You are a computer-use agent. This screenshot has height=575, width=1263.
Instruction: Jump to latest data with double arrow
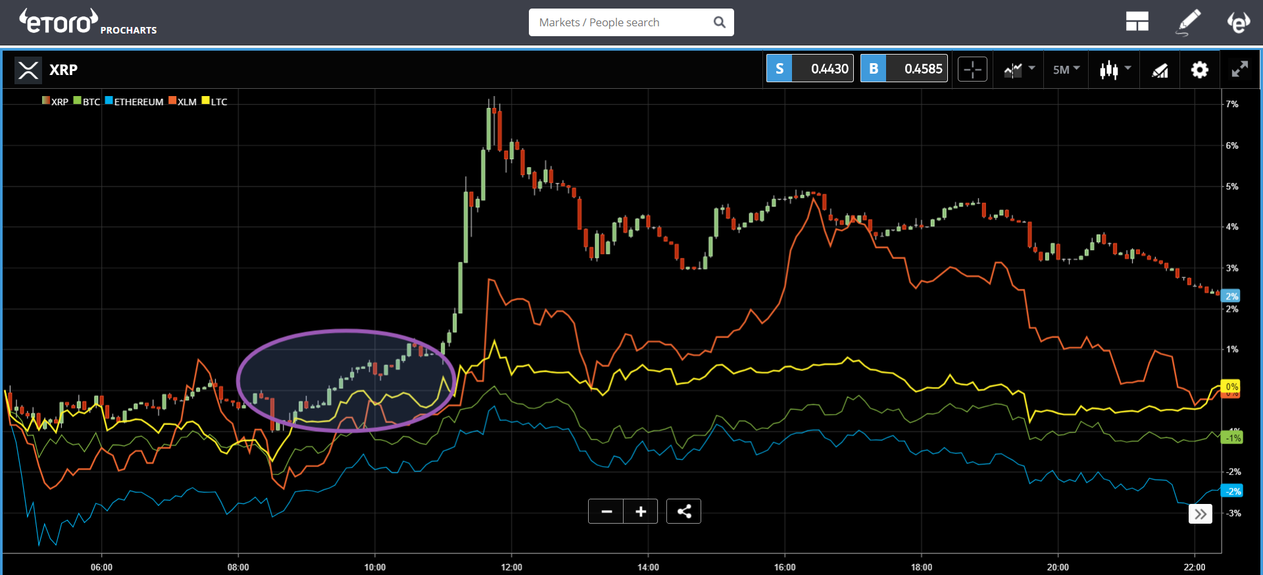coord(1201,514)
